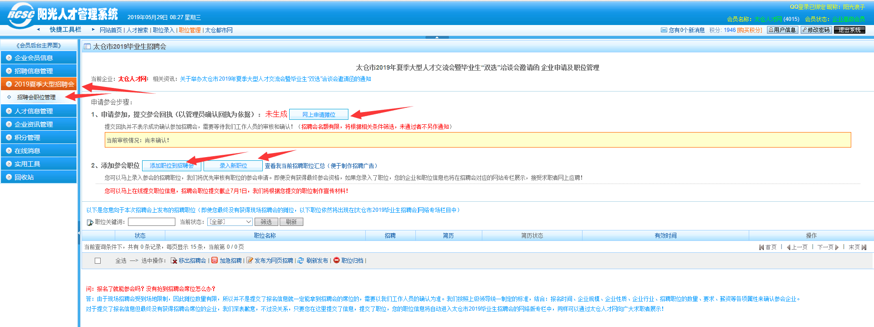Tick the 全选 select-all checkbox

pos(97,261)
